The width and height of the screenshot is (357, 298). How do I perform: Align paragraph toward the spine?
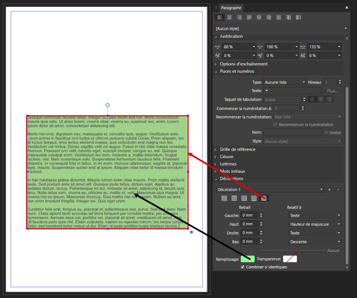pyautogui.click(x=289, y=17)
